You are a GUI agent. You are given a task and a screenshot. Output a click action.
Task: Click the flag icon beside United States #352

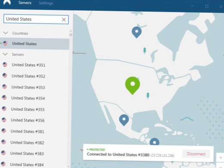5,75
